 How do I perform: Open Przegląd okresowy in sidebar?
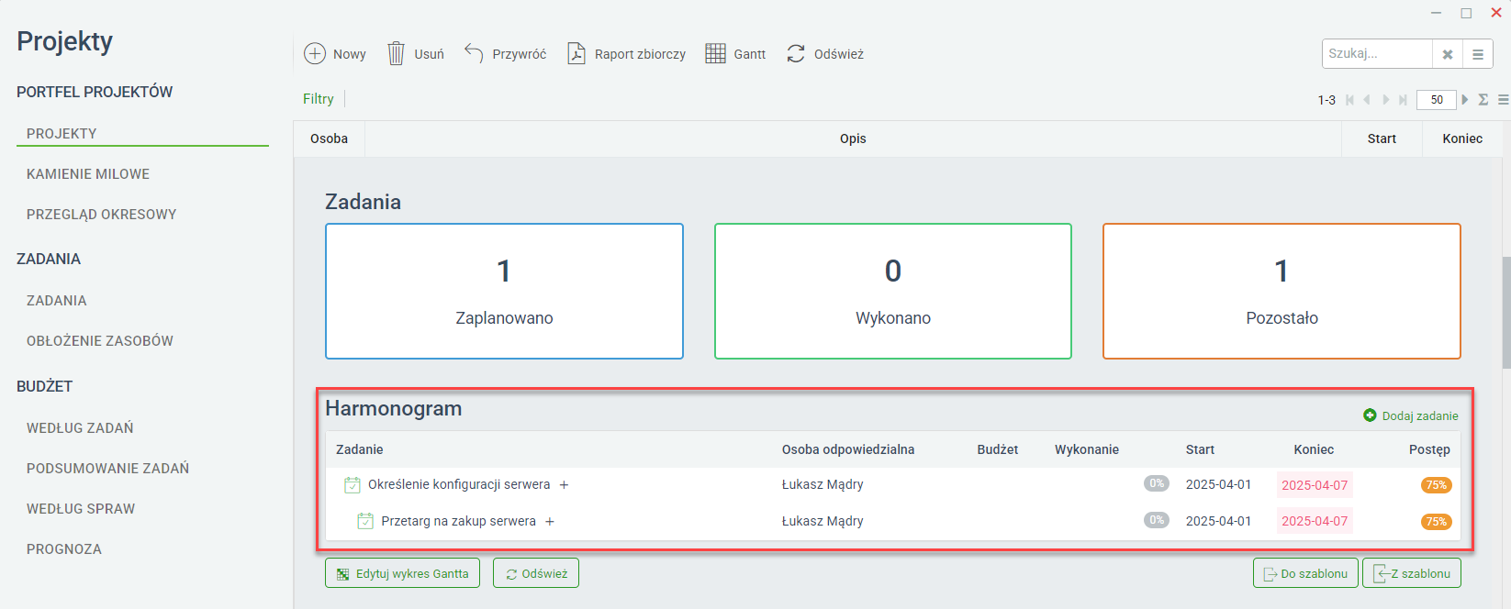(x=101, y=215)
